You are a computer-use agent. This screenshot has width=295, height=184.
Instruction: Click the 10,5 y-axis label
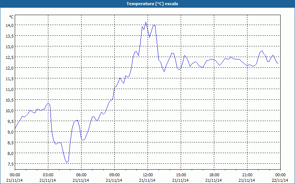(x=10, y=100)
